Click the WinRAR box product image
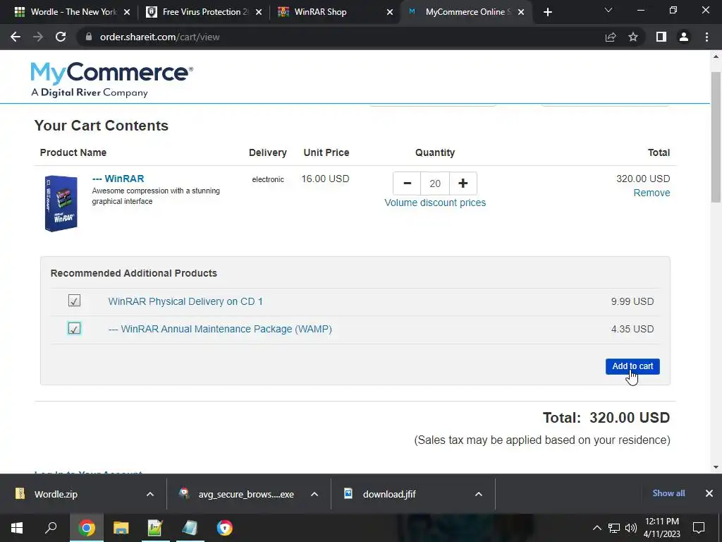 (61, 203)
